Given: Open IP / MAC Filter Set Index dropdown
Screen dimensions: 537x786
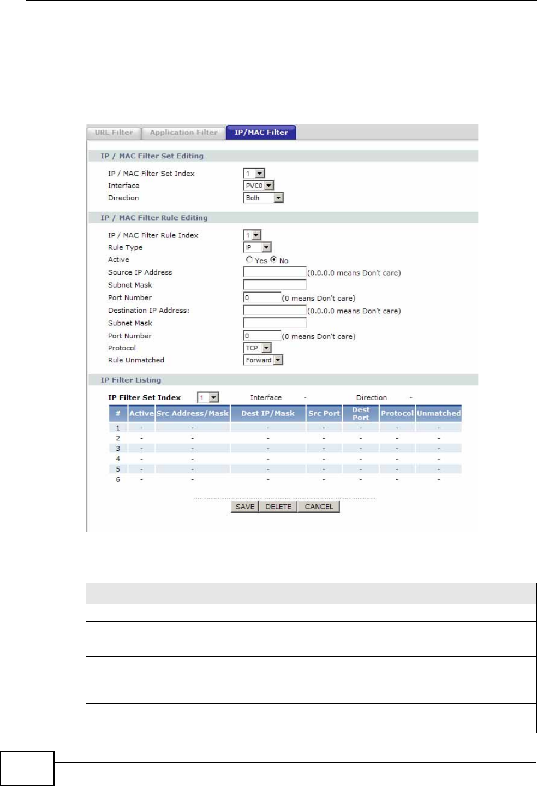Looking at the screenshot, I should coord(254,174).
